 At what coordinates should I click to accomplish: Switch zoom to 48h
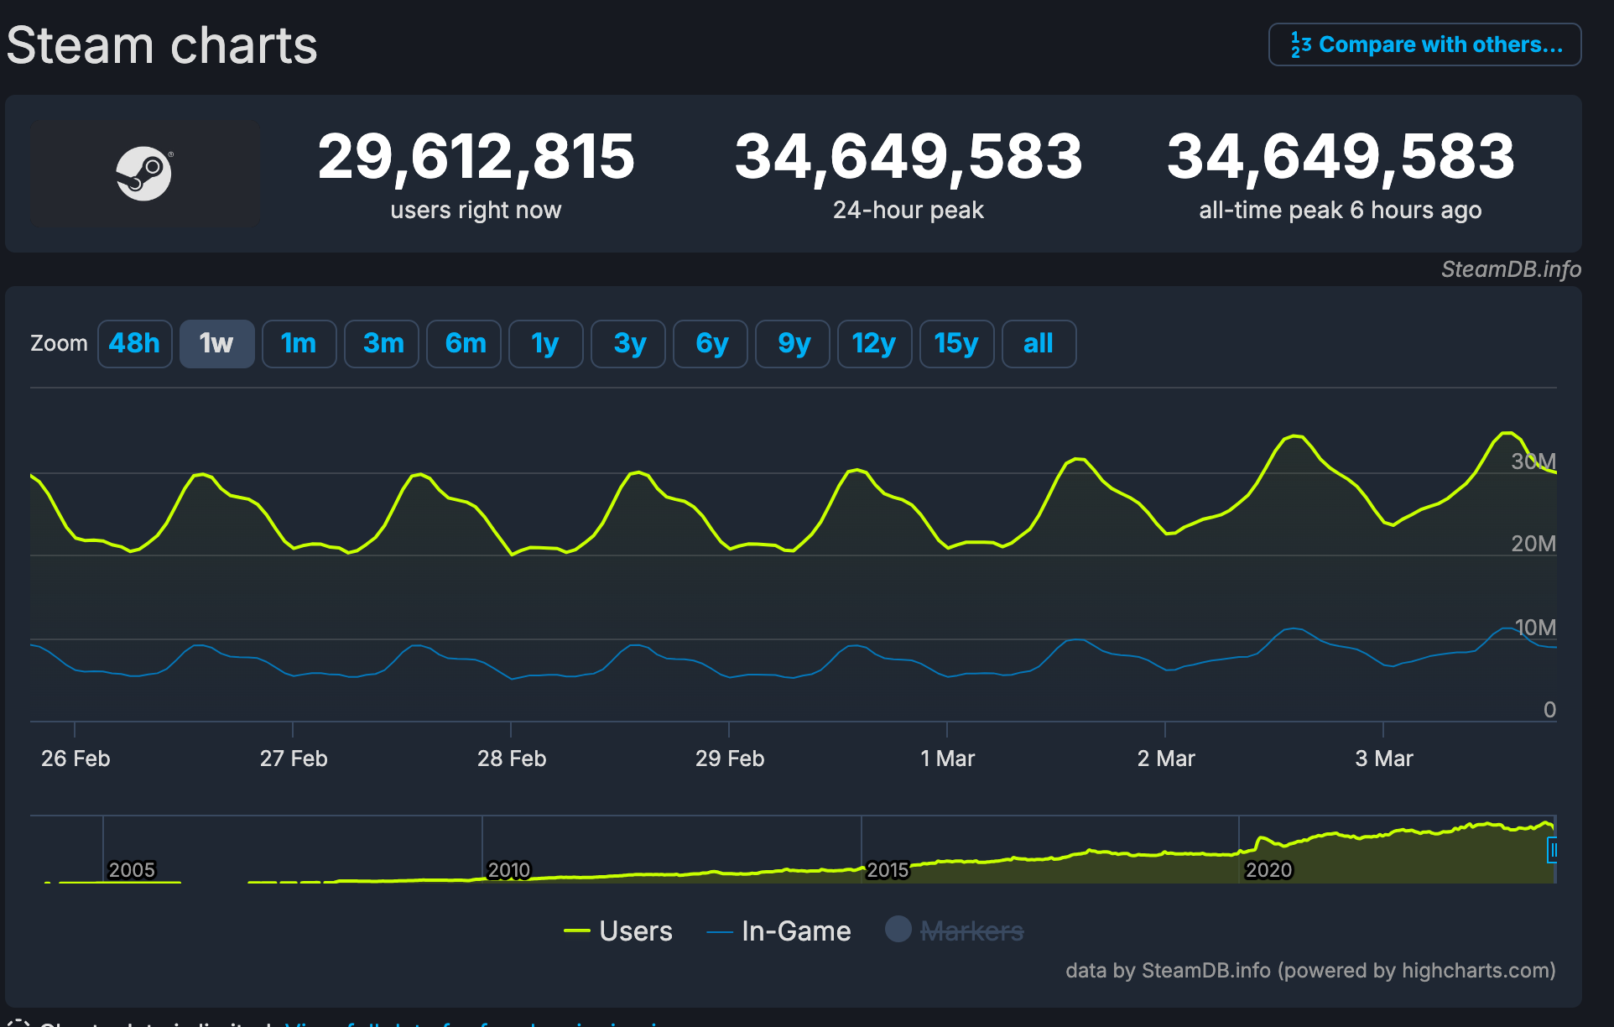(134, 343)
